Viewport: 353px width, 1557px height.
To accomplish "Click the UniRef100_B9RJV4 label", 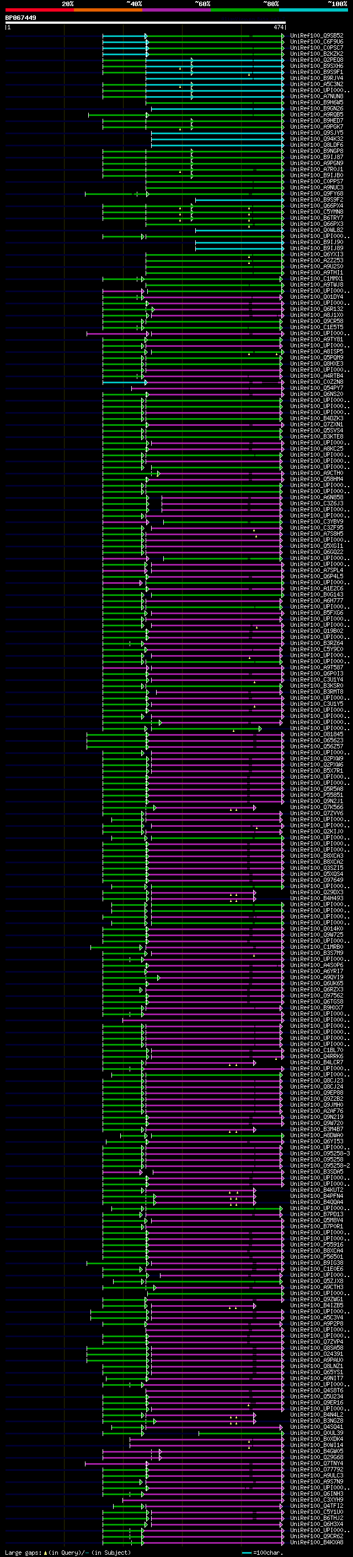I will coord(317,78).
